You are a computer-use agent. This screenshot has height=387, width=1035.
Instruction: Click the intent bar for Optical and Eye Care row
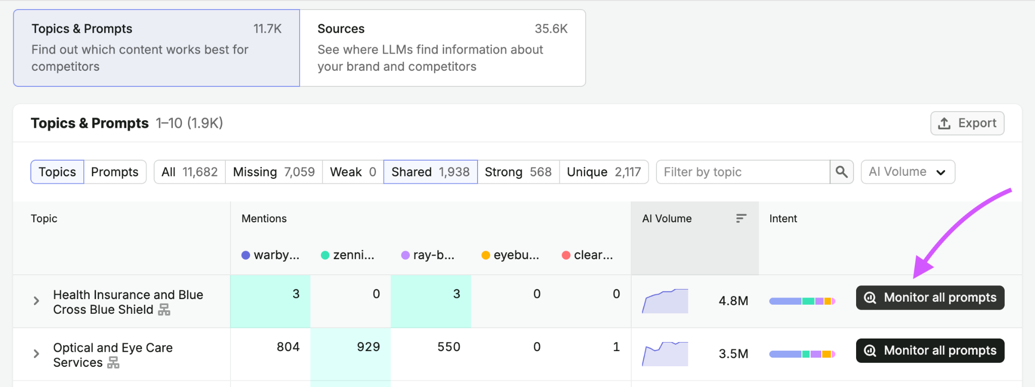[x=802, y=354]
